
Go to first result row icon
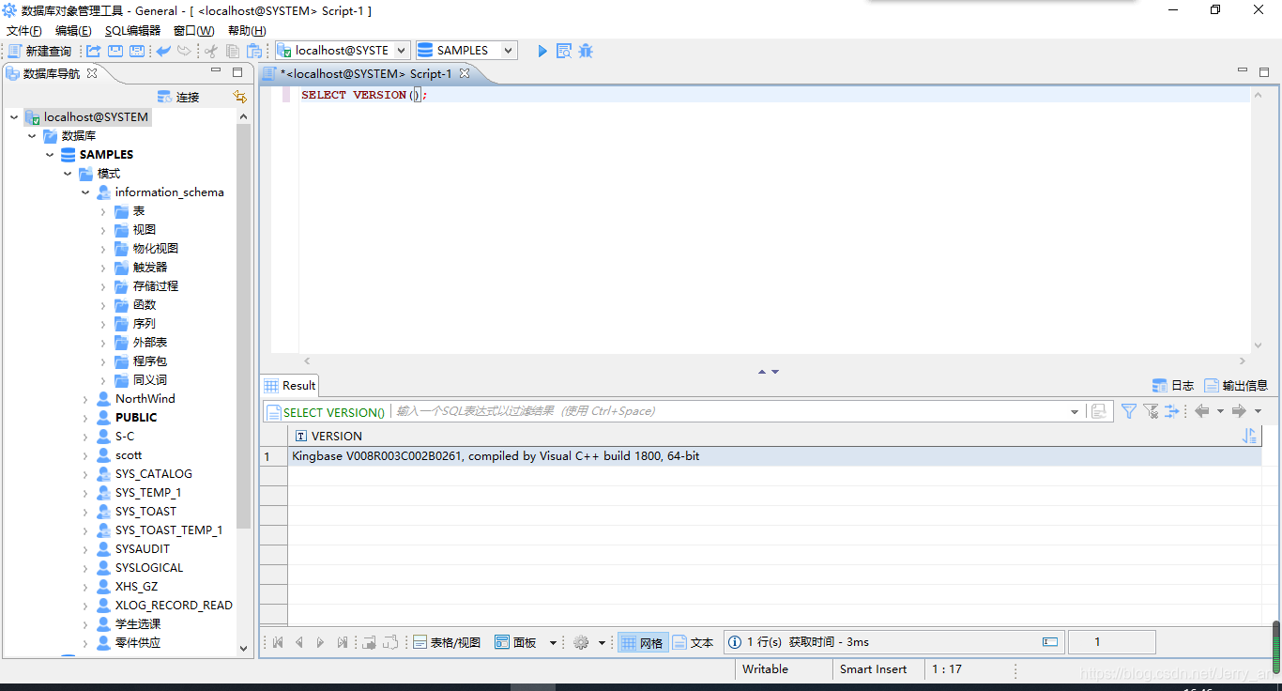click(278, 642)
